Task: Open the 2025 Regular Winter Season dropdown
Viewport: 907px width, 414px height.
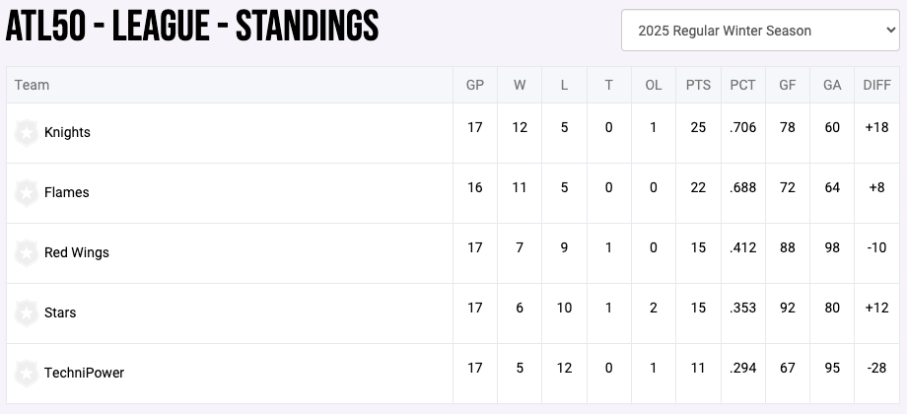Action: [x=760, y=31]
